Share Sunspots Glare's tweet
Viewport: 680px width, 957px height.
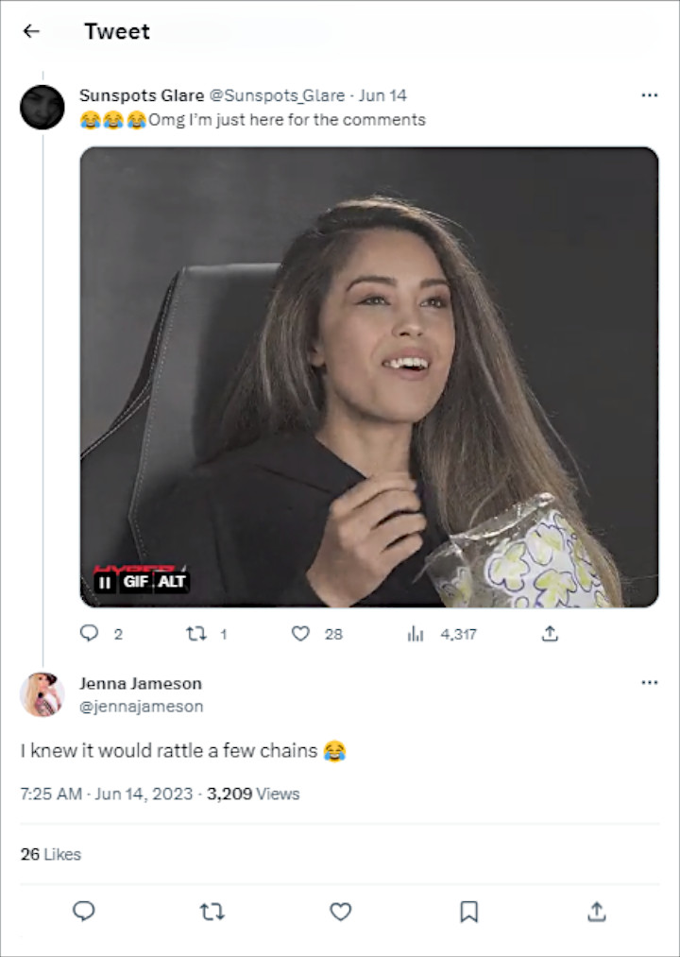(550, 634)
